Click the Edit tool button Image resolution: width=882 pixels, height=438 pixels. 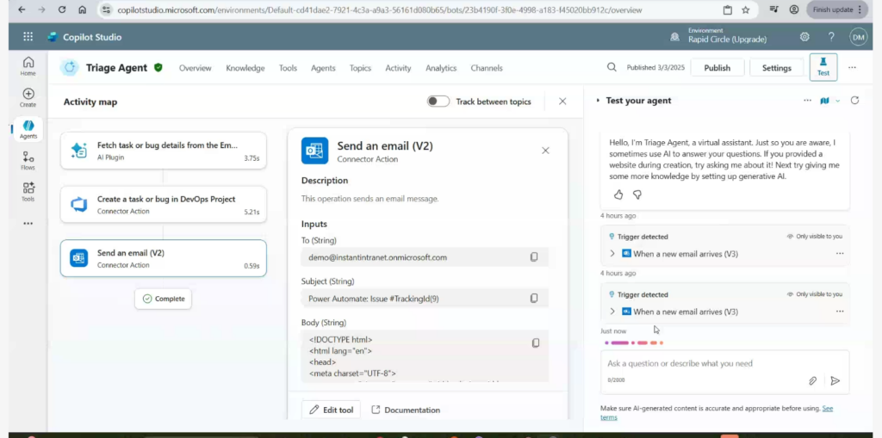(332, 410)
